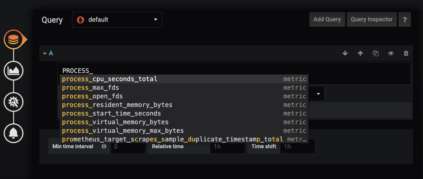Image resolution: width=423 pixels, height=179 pixels.
Task: Click the Prometheus logo in data source selector
Action: (81, 19)
